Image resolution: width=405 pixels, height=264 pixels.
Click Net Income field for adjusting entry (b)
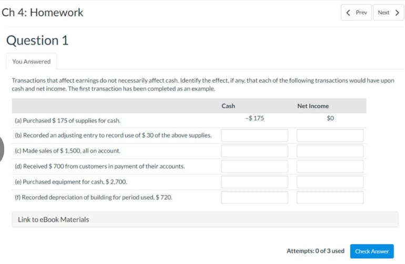click(330, 135)
